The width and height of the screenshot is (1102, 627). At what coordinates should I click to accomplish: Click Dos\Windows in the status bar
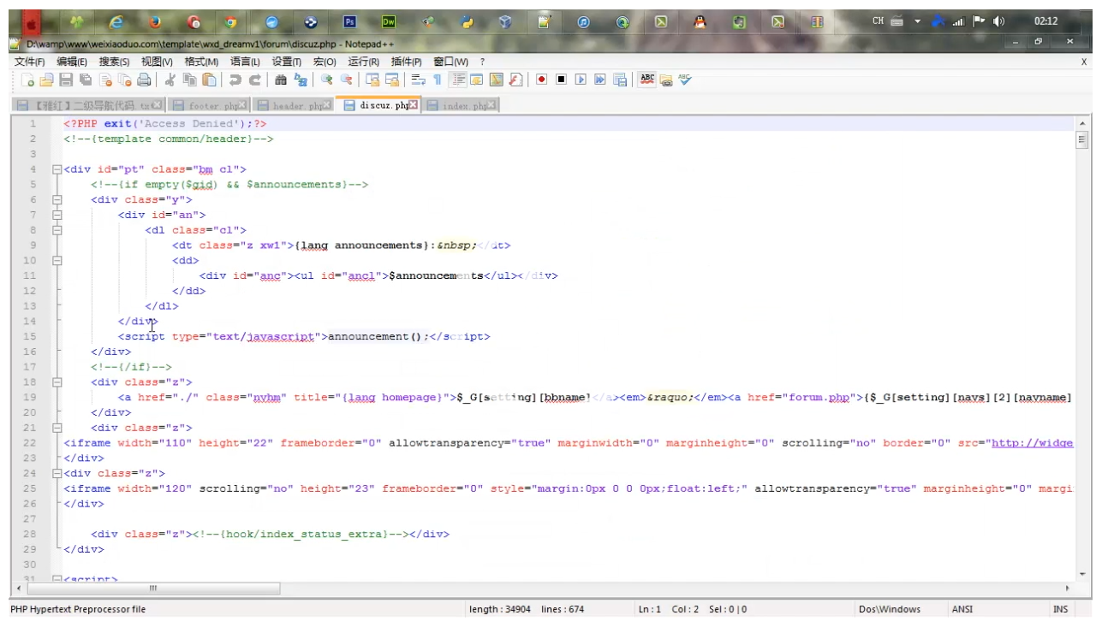[x=890, y=609]
